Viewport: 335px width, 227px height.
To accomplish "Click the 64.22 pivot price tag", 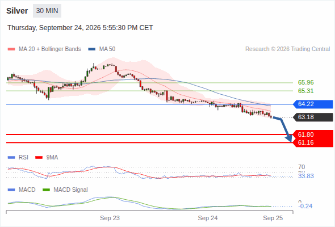I will pyautogui.click(x=313, y=104).
